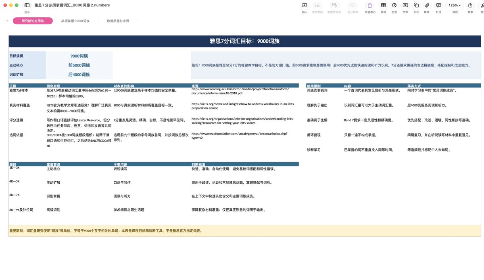Viewport: 484px width, 280px height.
Task: Click the 超分辨率 toolbar icon
Action: click(x=353, y=5)
